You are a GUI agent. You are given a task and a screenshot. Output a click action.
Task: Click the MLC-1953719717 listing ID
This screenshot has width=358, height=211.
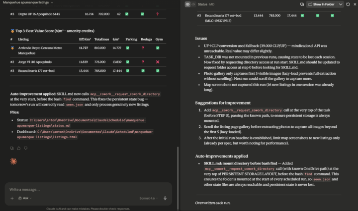218,21
